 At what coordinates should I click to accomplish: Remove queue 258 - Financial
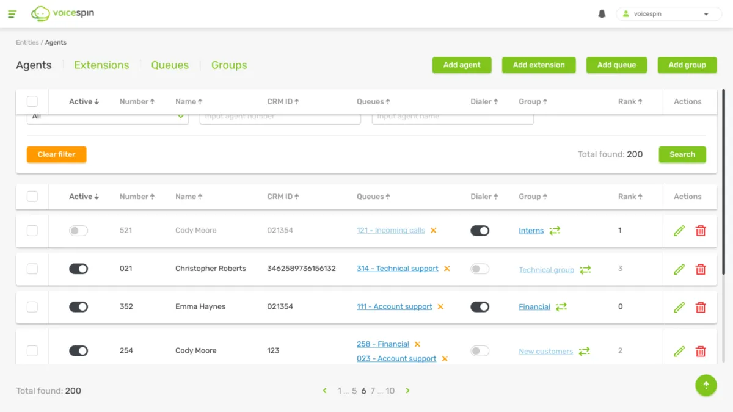(x=417, y=344)
